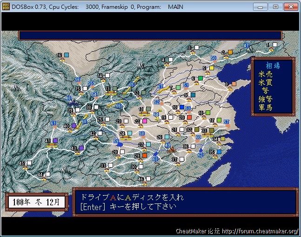The image size is (301, 237).
Task: Click the yellow flag of city 5
Action: pyautogui.click(x=212, y=68)
